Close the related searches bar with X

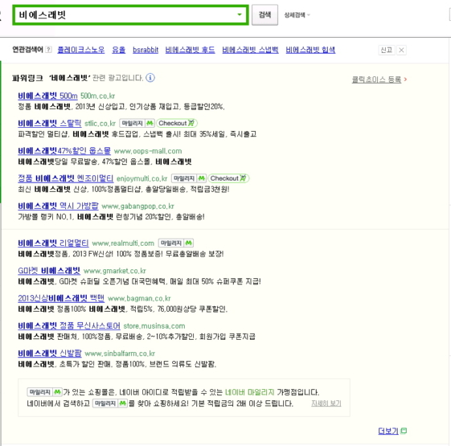click(x=401, y=50)
